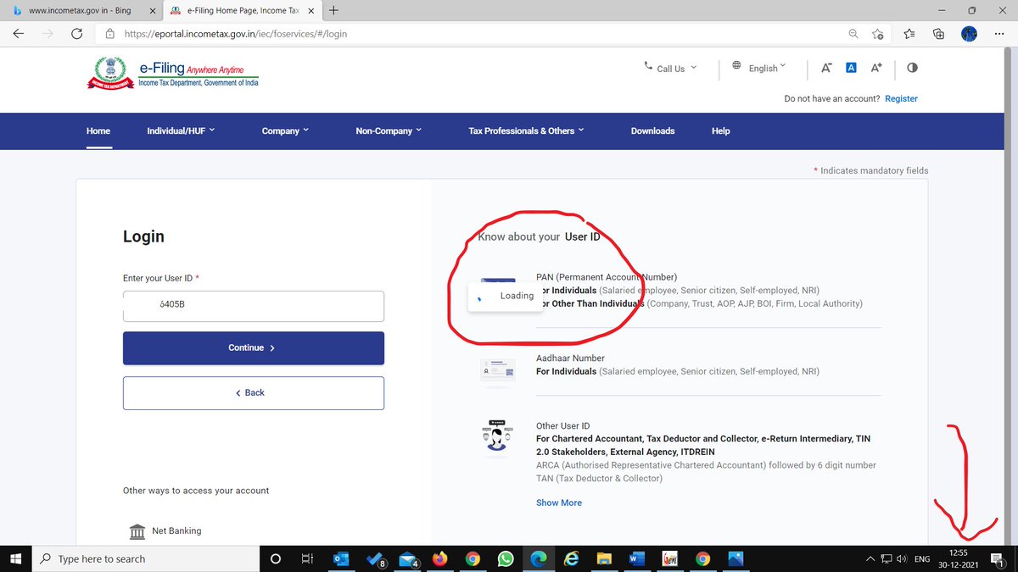Show hidden system tray icons

point(869,558)
